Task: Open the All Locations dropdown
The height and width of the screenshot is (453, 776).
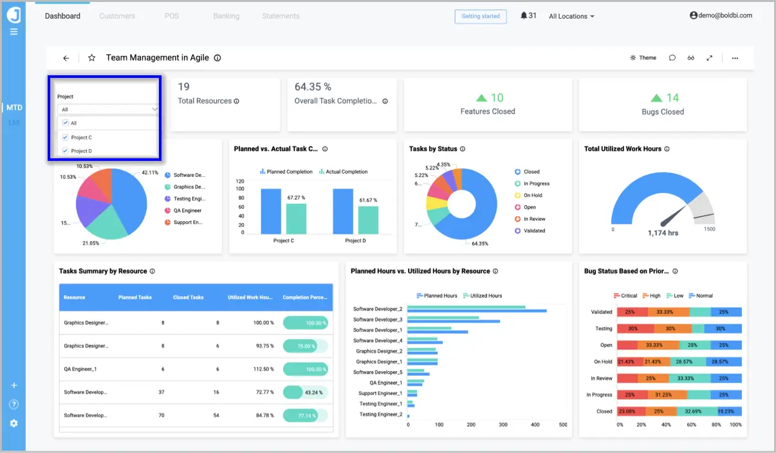Action: 570,16
